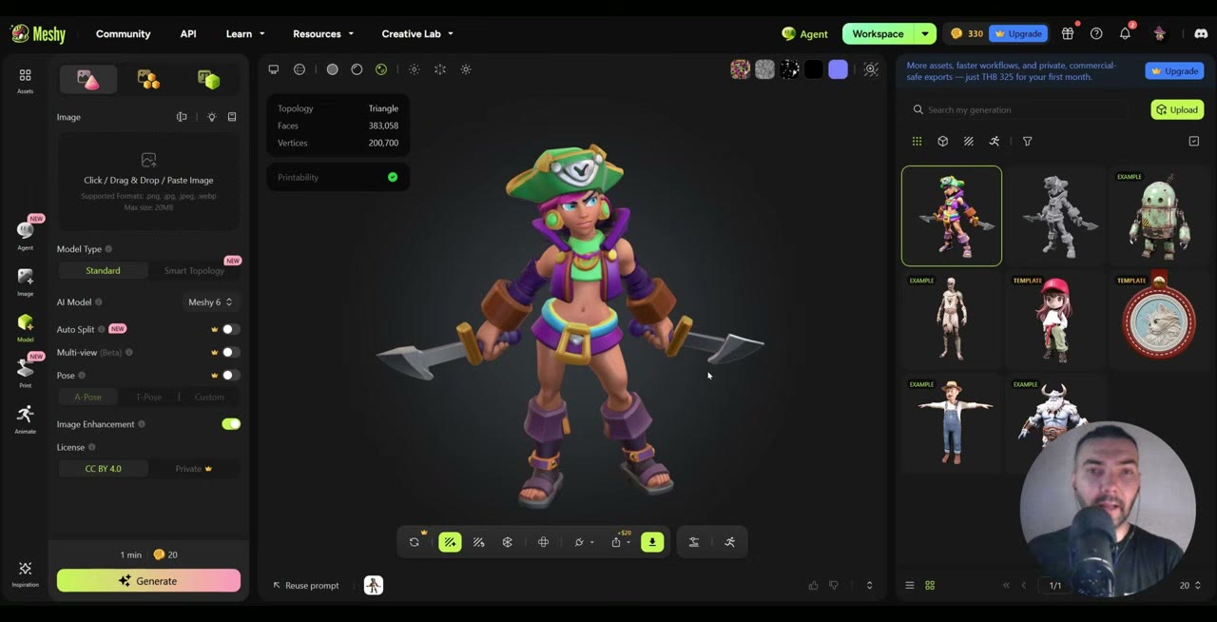Viewport: 1217px width, 622px height.
Task: Select the Standard model type tab
Action: coord(103,271)
